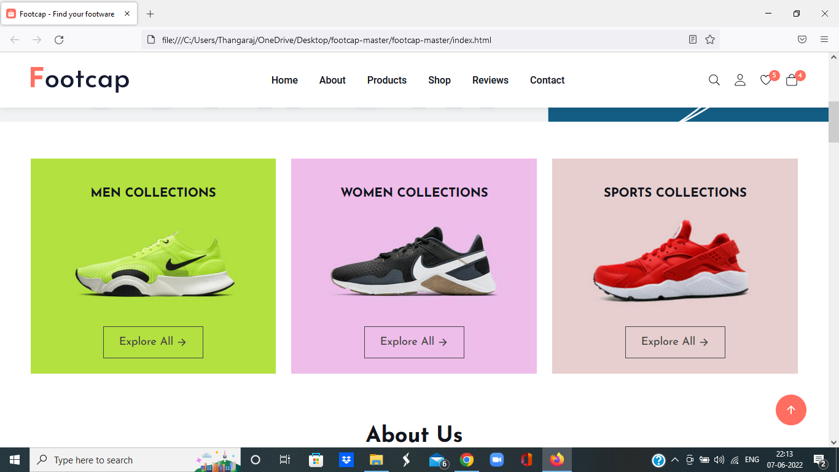Screen dimensions: 839x472
Task: Open the Firefox application menu
Action: (x=824, y=39)
